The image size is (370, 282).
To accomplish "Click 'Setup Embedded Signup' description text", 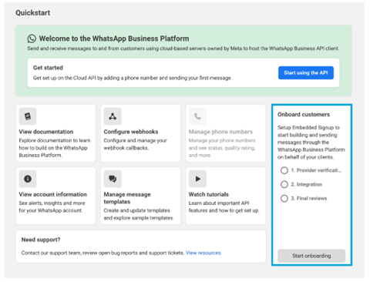I will pyautogui.click(x=311, y=143).
